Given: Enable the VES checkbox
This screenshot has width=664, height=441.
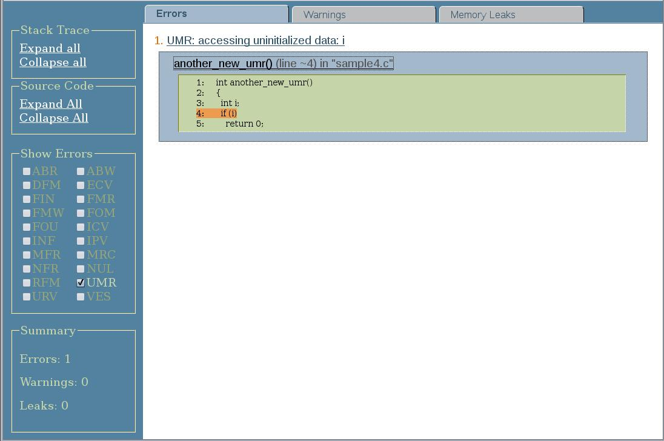Looking at the screenshot, I should [81, 297].
